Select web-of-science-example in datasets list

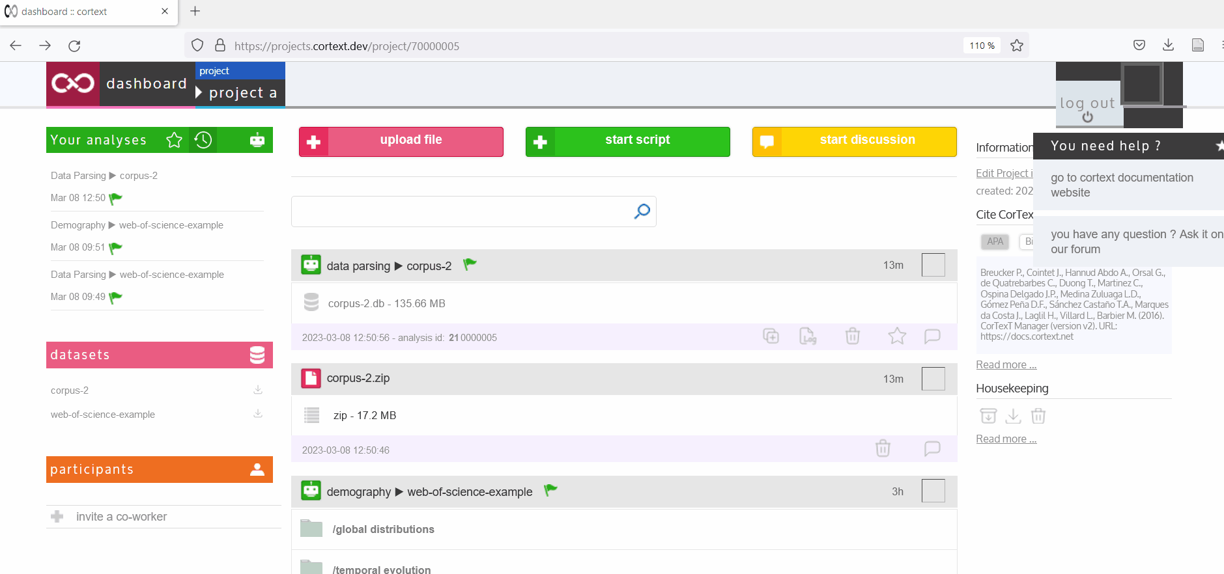103,415
